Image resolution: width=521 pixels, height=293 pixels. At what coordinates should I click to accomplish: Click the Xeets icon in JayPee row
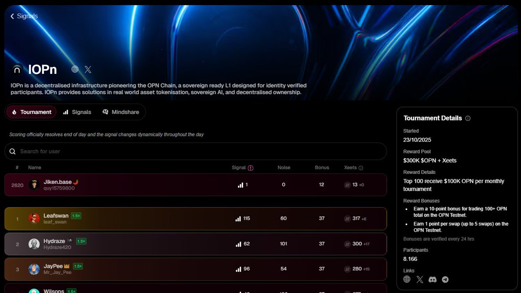[347, 269]
